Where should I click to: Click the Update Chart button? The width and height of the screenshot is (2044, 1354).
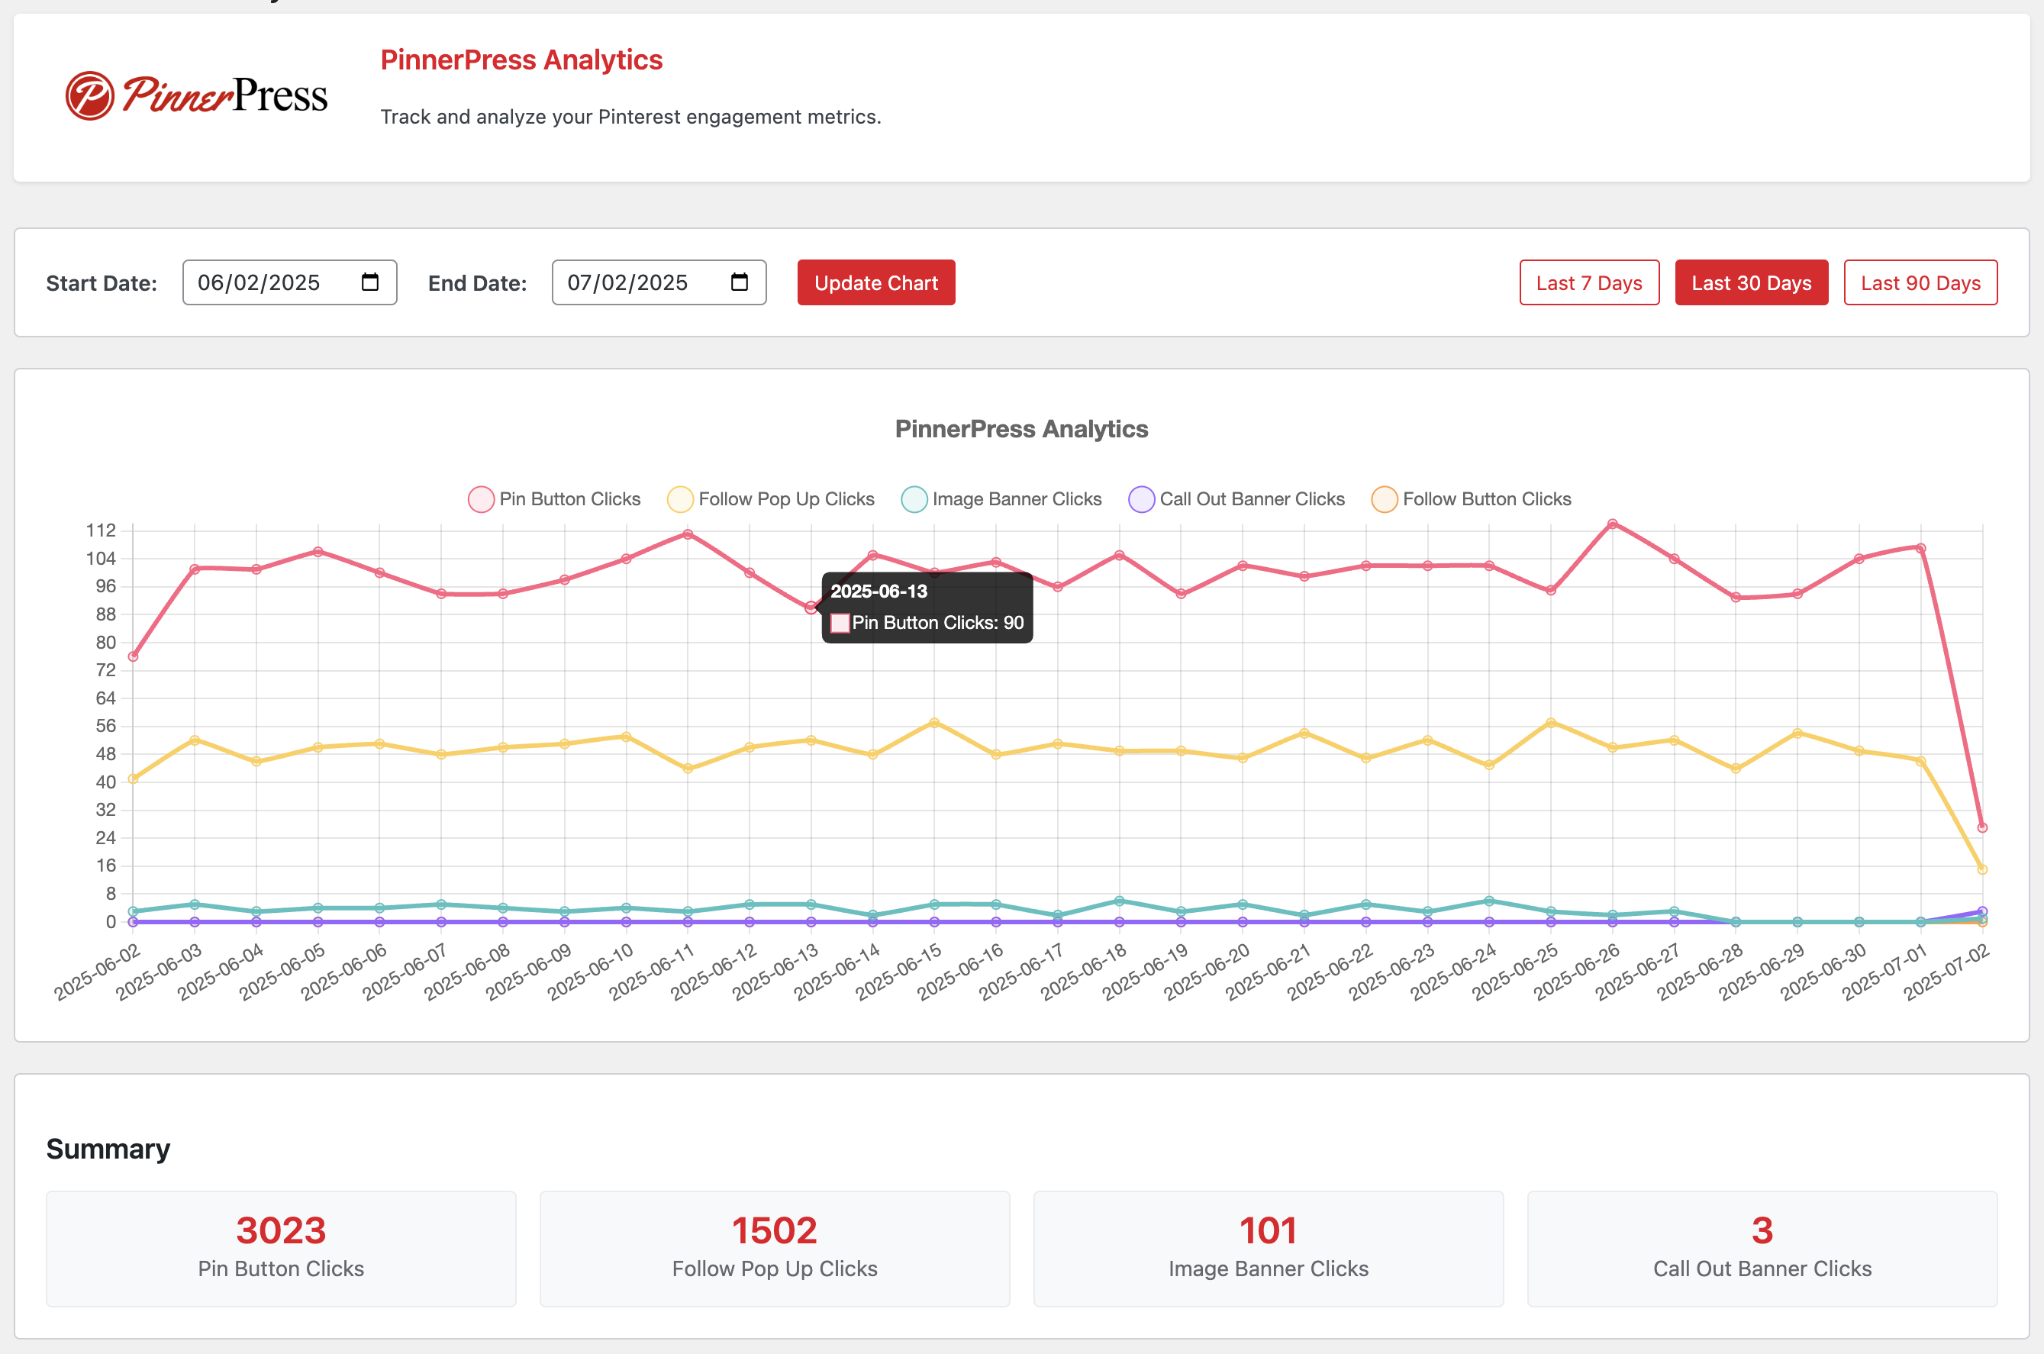click(x=875, y=282)
